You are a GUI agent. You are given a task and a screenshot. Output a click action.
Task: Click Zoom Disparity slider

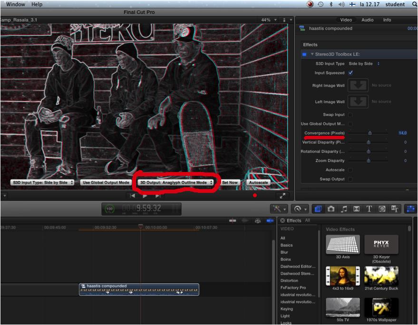coord(368,161)
